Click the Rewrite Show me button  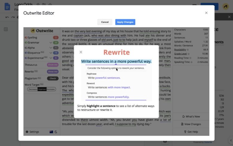[x=53, y=72]
